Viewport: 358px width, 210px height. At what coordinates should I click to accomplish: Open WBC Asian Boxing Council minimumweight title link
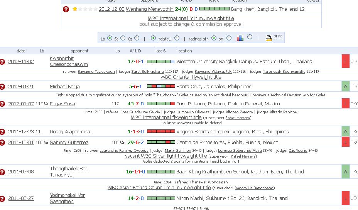159,187
